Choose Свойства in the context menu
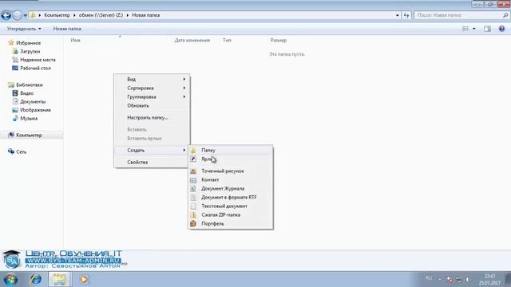This screenshot has height=287, width=511. coord(152,163)
